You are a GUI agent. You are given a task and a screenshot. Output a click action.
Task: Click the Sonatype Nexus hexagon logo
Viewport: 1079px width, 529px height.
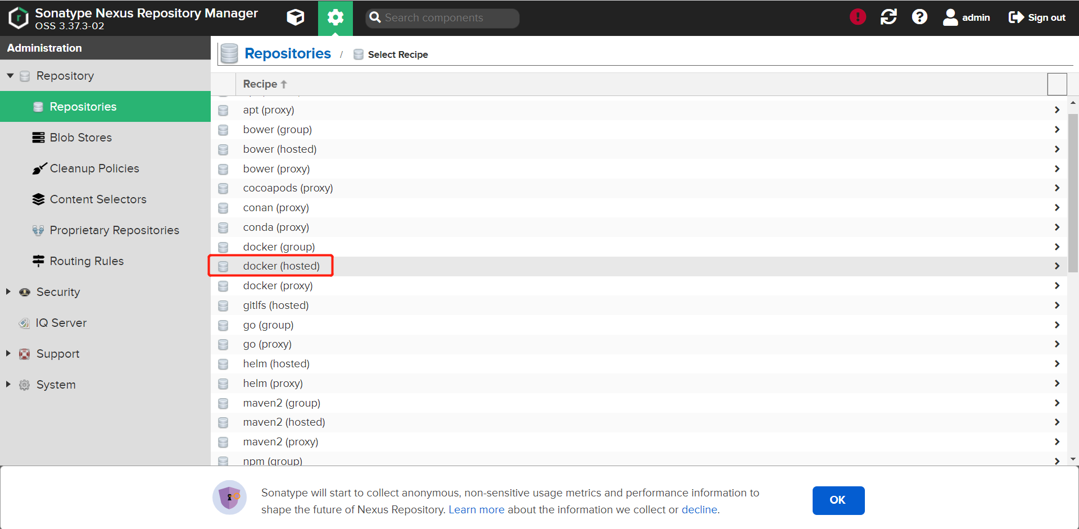[x=18, y=18]
